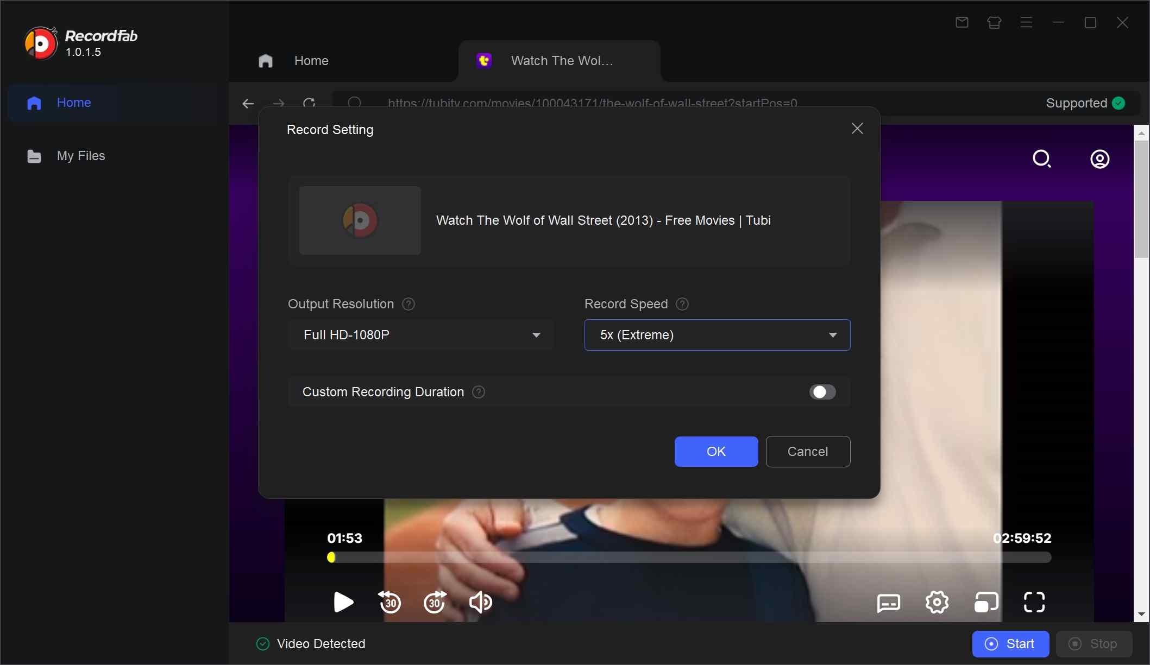Click the t-shirt skin icon in the titlebar

[x=994, y=22]
